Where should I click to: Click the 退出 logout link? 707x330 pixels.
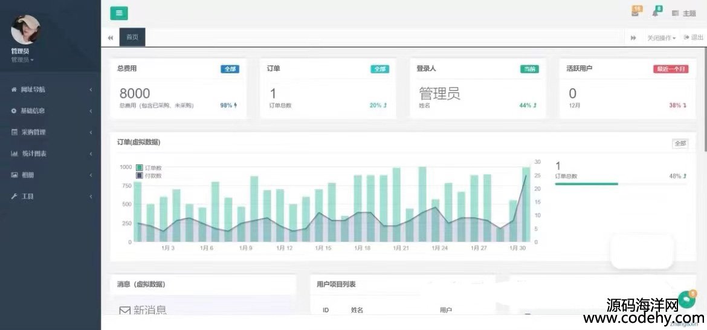(x=694, y=37)
